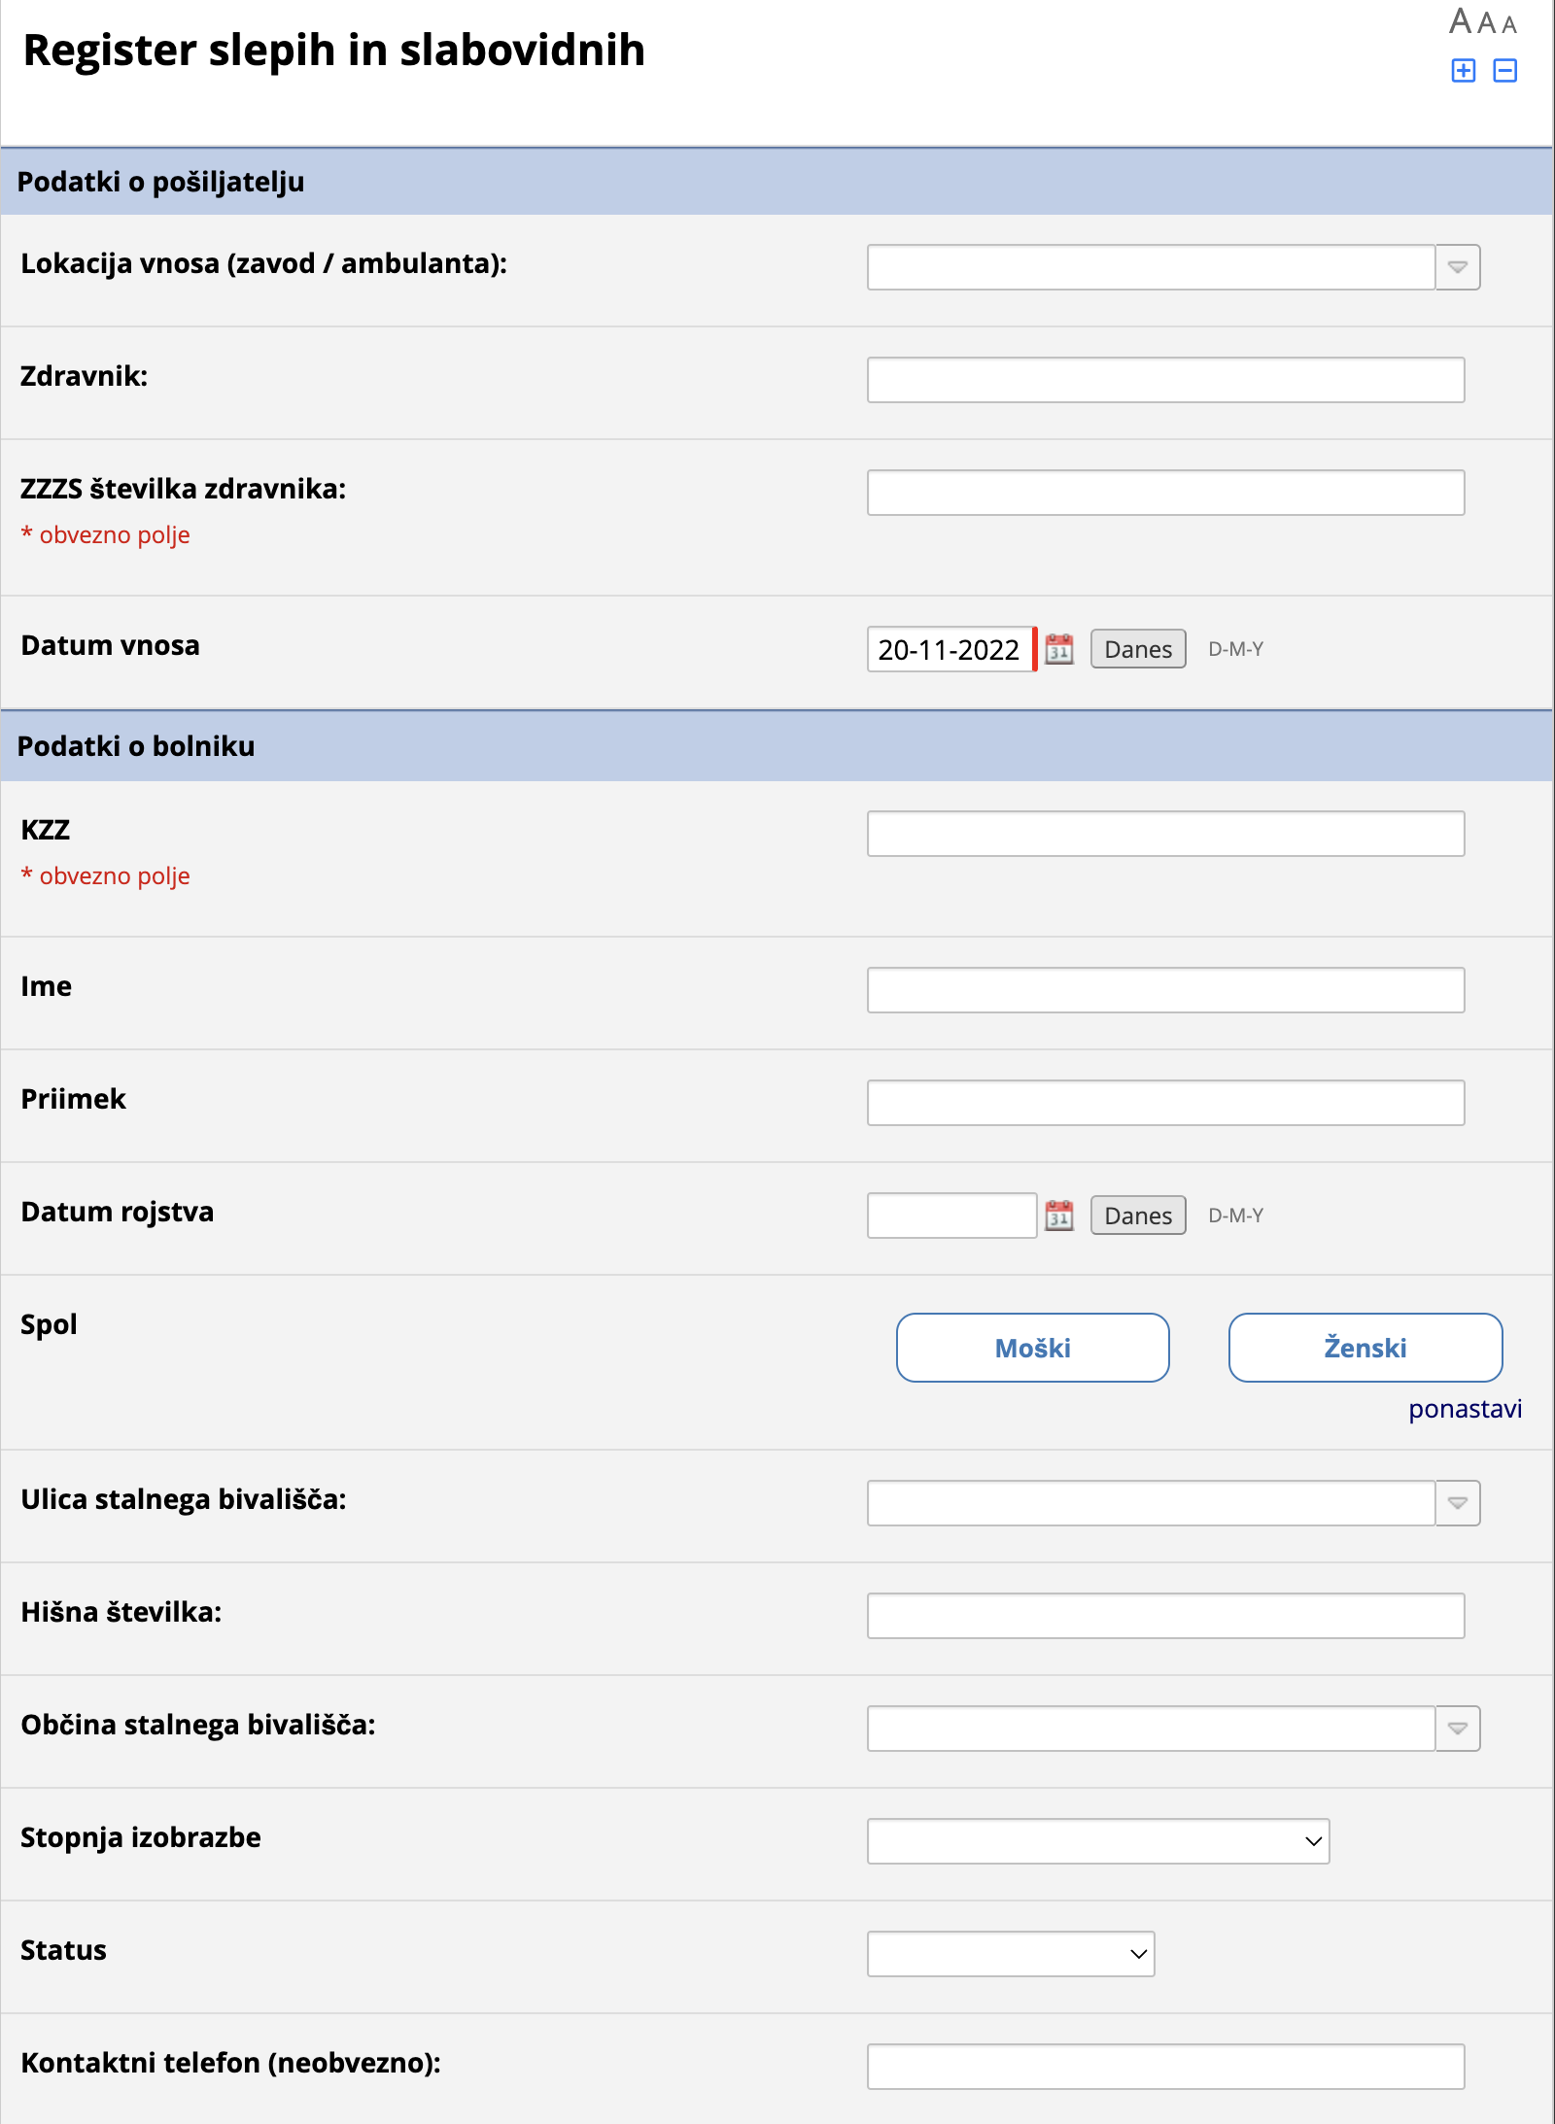
Task: Click the Kontaktni telefon input field
Action: [1165, 2067]
